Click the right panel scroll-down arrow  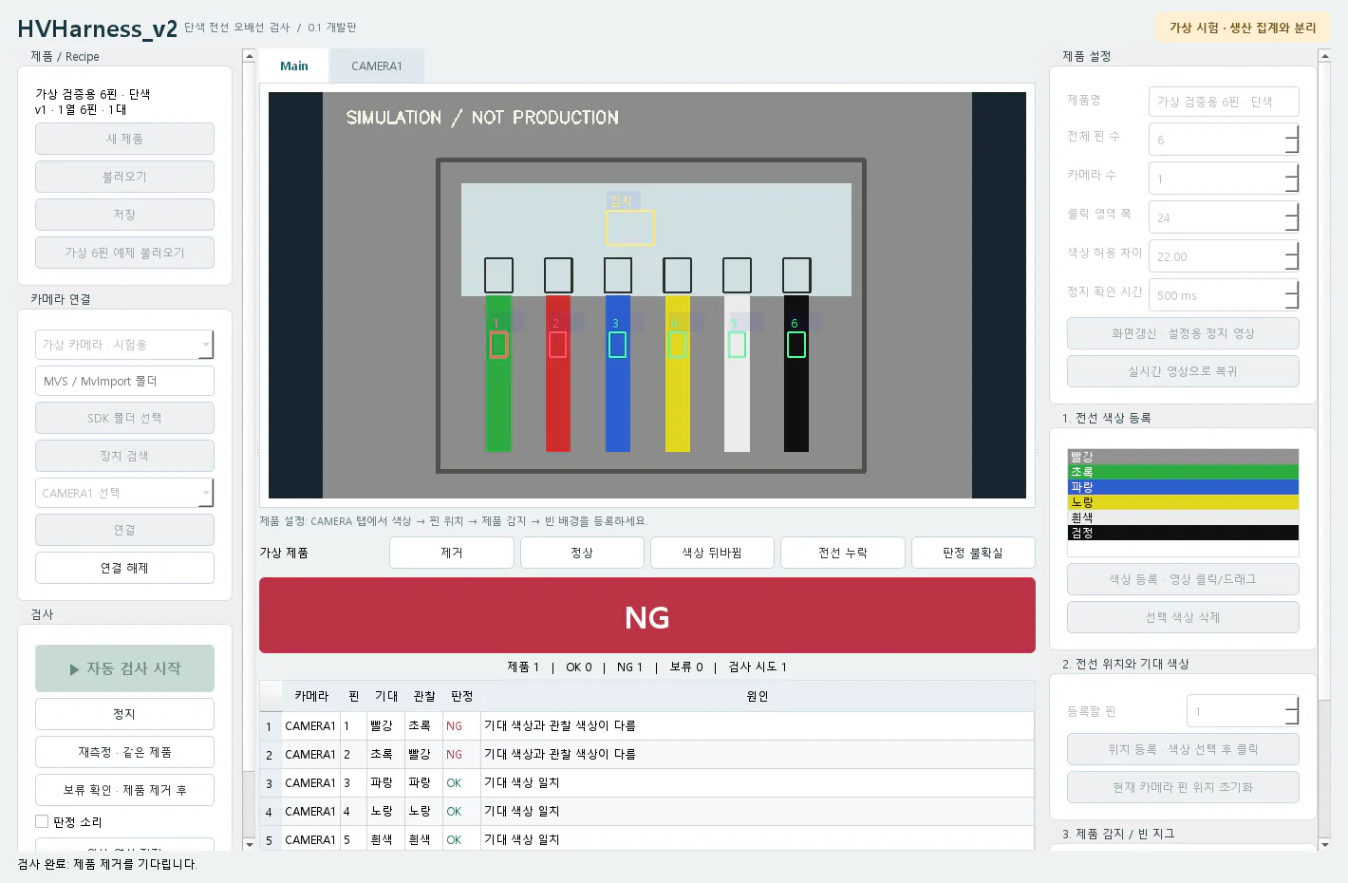pyautogui.click(x=1325, y=844)
